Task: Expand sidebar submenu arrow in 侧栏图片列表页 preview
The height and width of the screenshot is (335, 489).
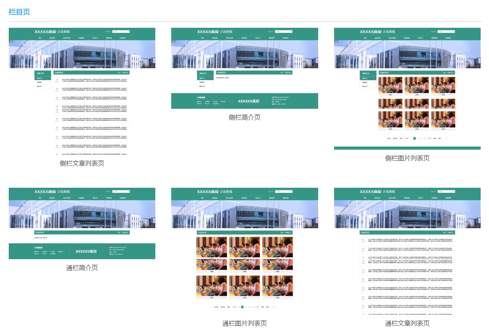Action: tap(375, 82)
